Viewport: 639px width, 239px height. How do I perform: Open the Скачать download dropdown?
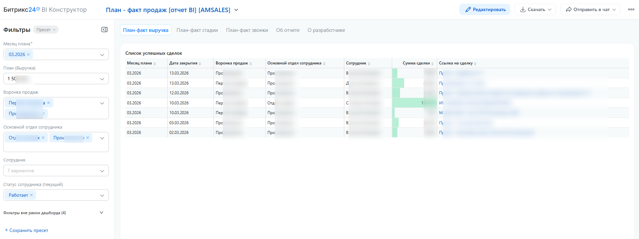click(x=536, y=10)
